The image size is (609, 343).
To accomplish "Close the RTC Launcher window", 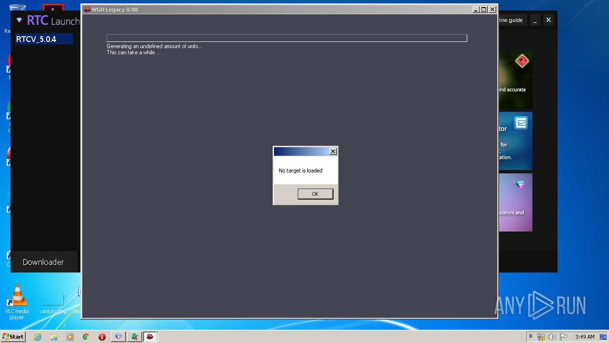I will coord(549,20).
